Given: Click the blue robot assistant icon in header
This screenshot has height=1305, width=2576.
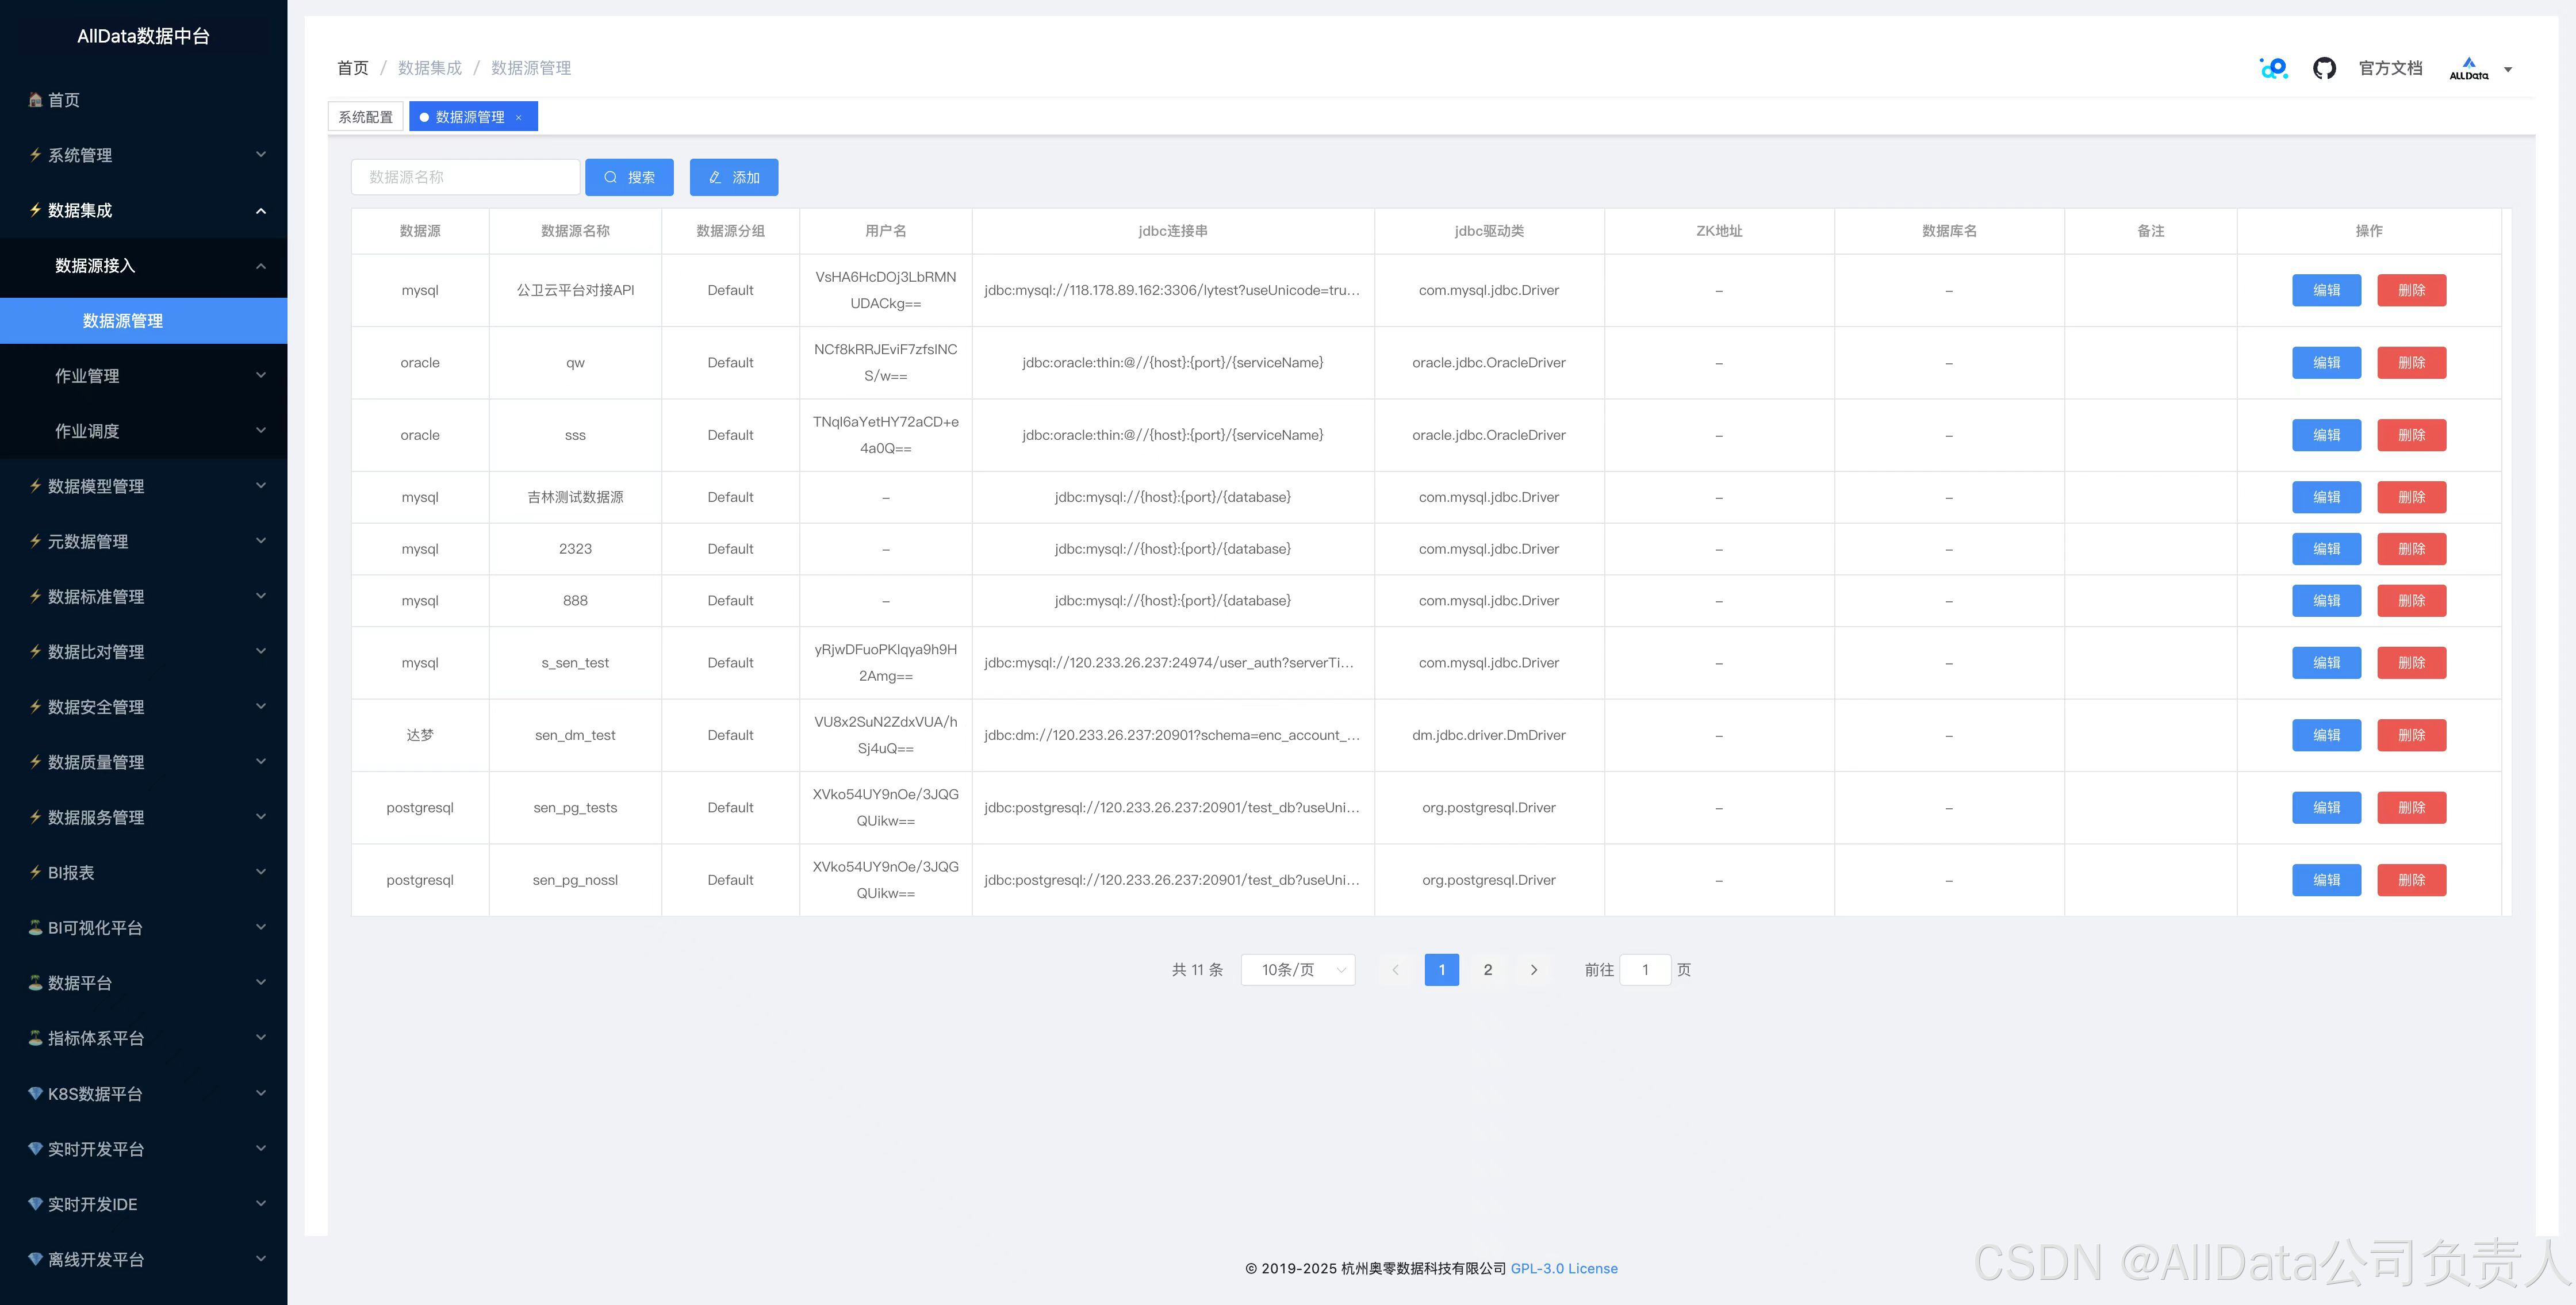Looking at the screenshot, I should (2273, 68).
